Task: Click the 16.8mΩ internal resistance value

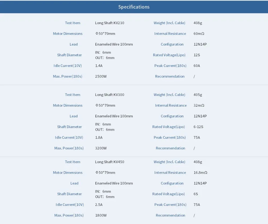Action: (200, 173)
